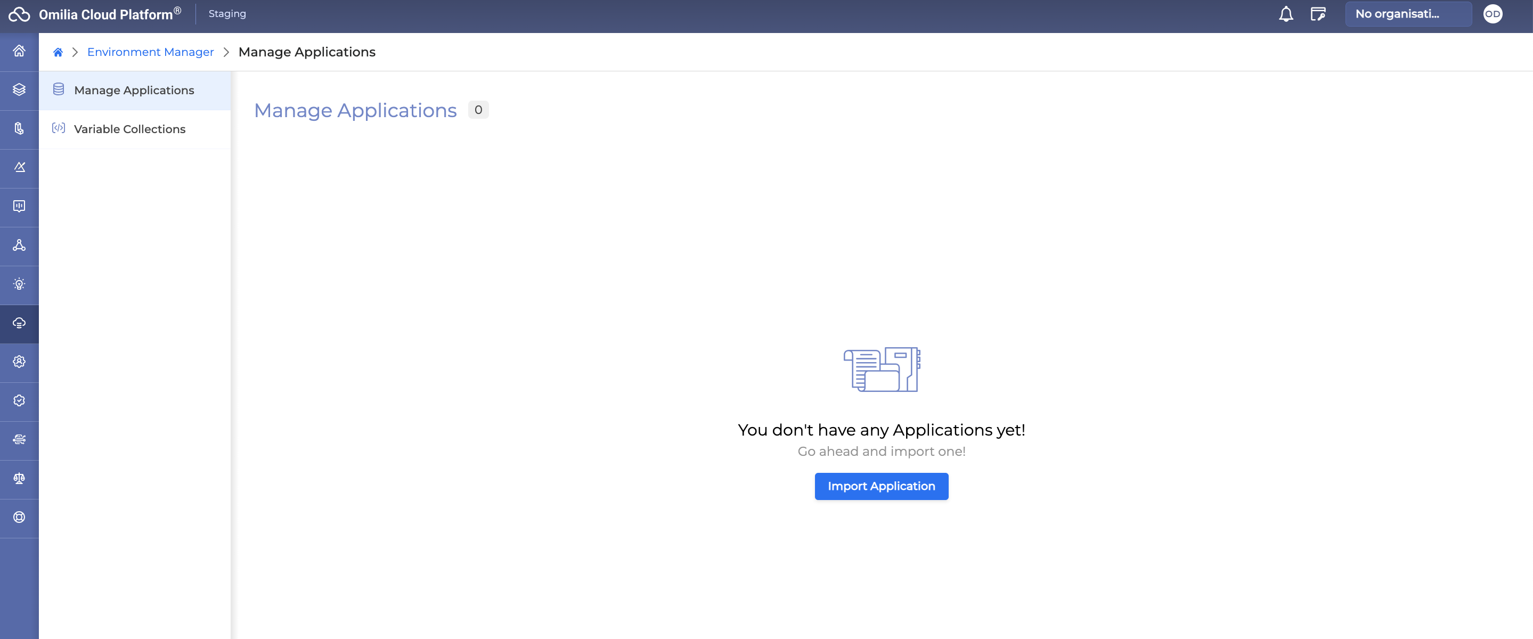1533x639 pixels.
Task: Open the notifications bell
Action: coord(1285,14)
